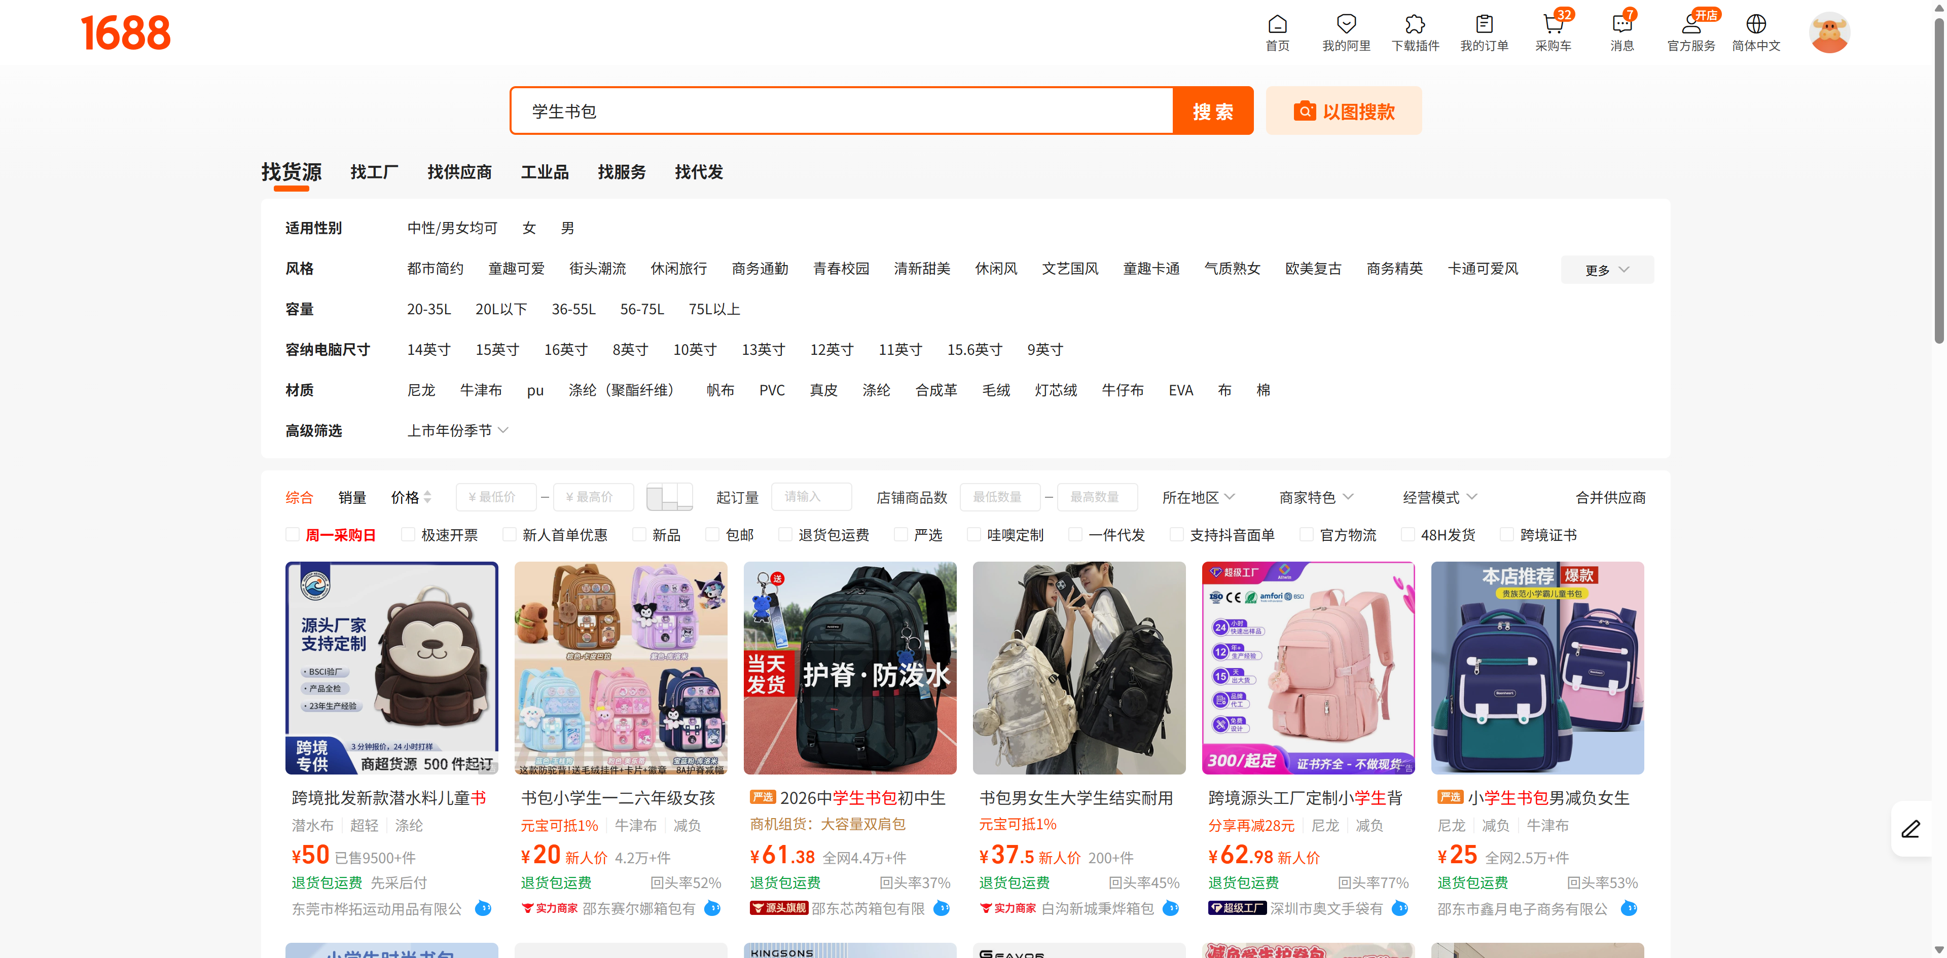Image resolution: width=1947 pixels, height=958 pixels.
Task: Open the floating edit feedback pencil icon
Action: [x=1910, y=829]
